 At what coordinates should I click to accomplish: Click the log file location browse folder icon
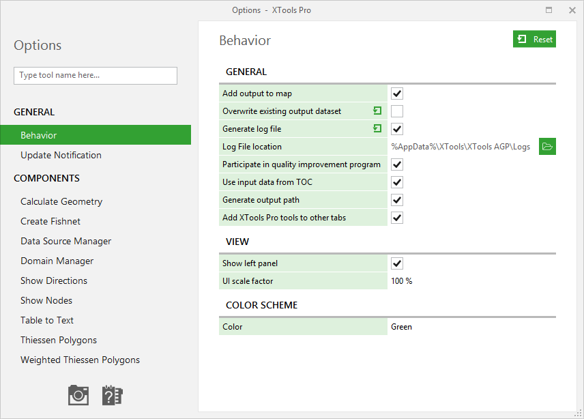pos(547,146)
